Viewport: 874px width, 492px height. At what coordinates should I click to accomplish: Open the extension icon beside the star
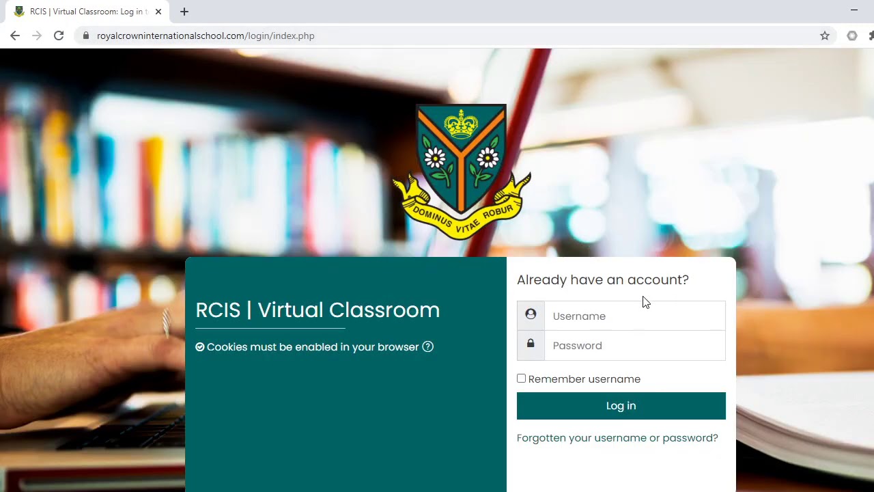click(852, 36)
